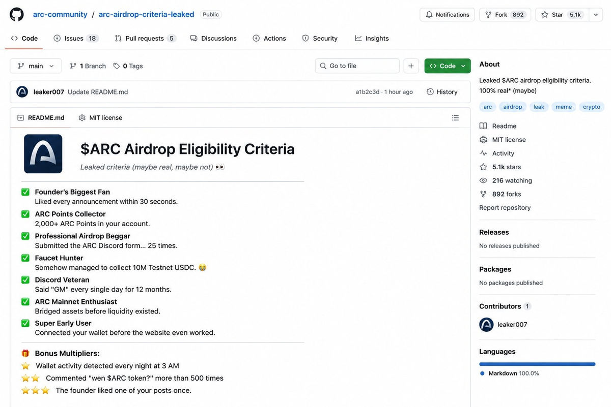Screen dimensions: 611x407
Task: Click the ARC logo image in README
Action: click(x=43, y=154)
